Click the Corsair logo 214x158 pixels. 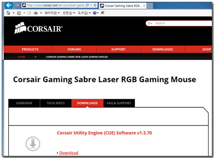39,28
